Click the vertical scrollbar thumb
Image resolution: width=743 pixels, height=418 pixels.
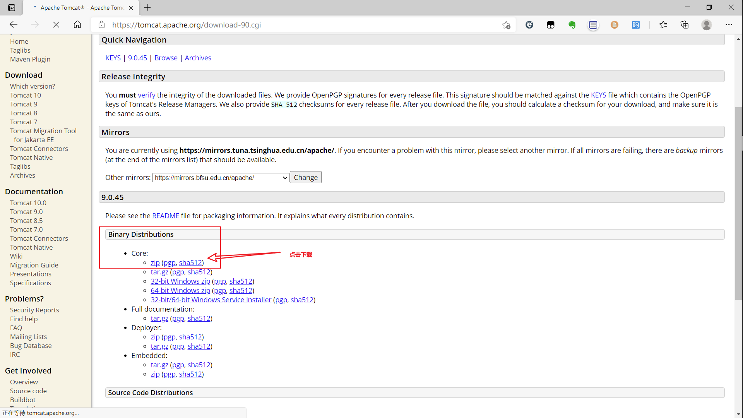pyautogui.click(x=739, y=203)
